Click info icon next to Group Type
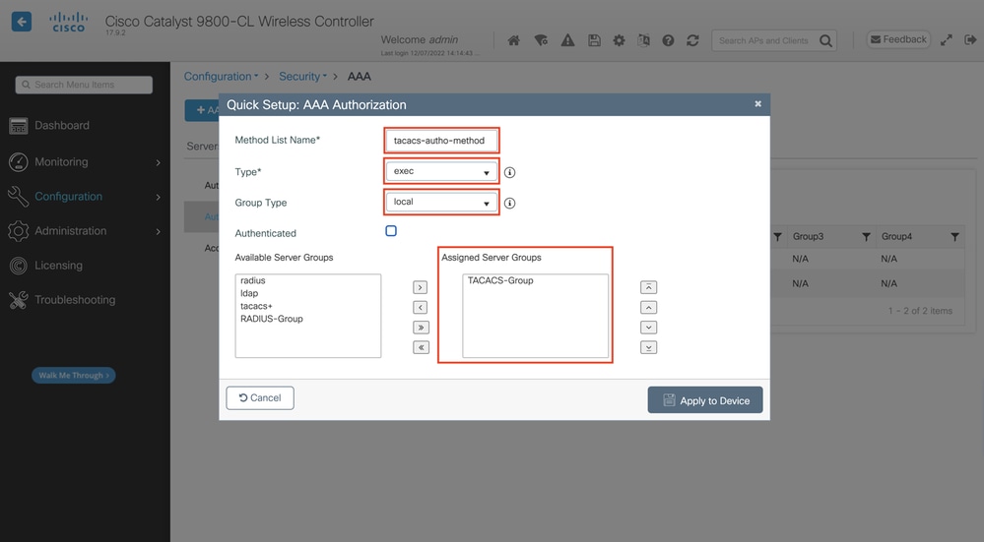 [509, 203]
